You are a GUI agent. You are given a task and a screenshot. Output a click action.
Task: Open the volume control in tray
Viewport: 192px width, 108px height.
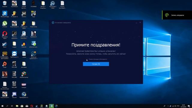click(x=175, y=106)
